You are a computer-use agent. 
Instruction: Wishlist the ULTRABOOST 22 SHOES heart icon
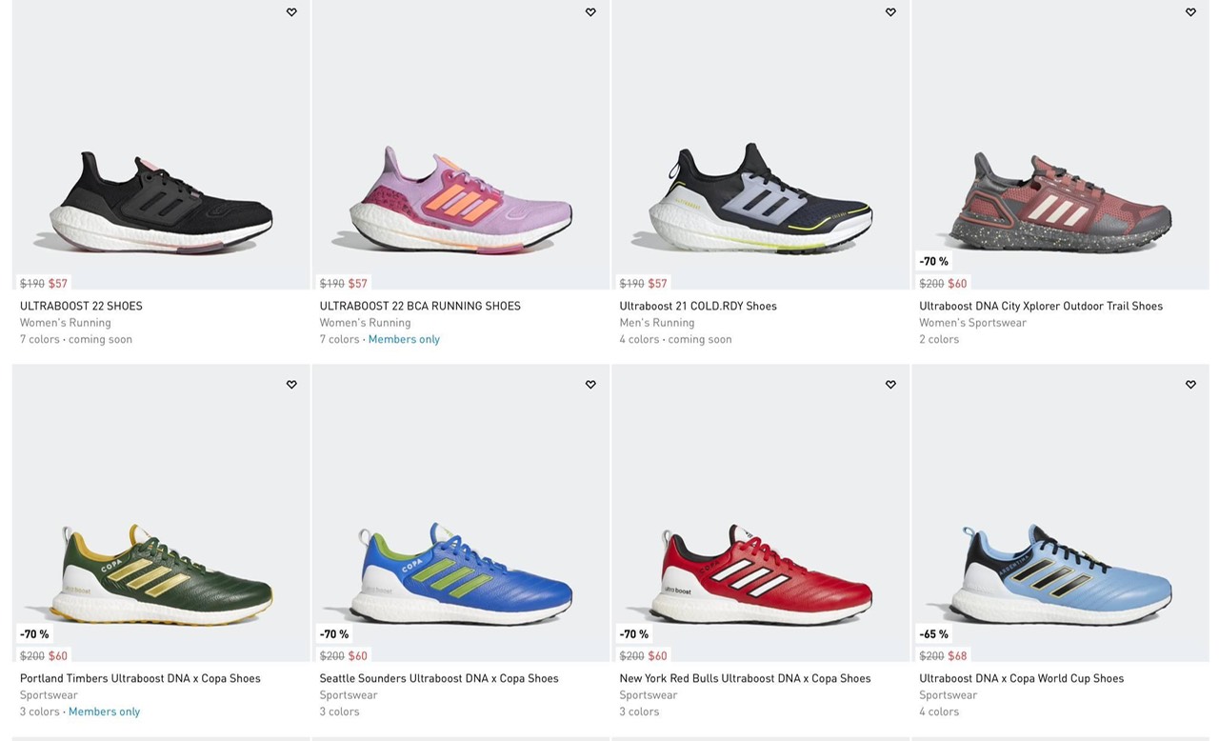[x=291, y=12]
